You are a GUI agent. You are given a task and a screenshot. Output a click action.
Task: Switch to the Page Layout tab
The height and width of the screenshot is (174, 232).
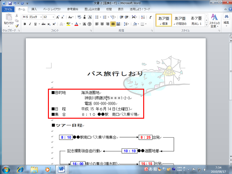coord(52,9)
